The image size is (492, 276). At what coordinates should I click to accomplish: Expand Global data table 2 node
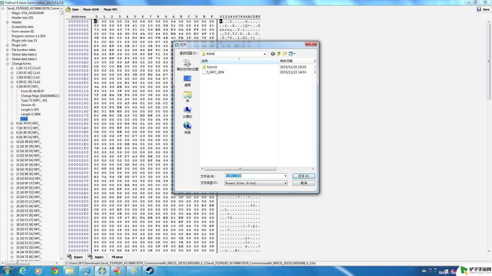tap(7, 59)
